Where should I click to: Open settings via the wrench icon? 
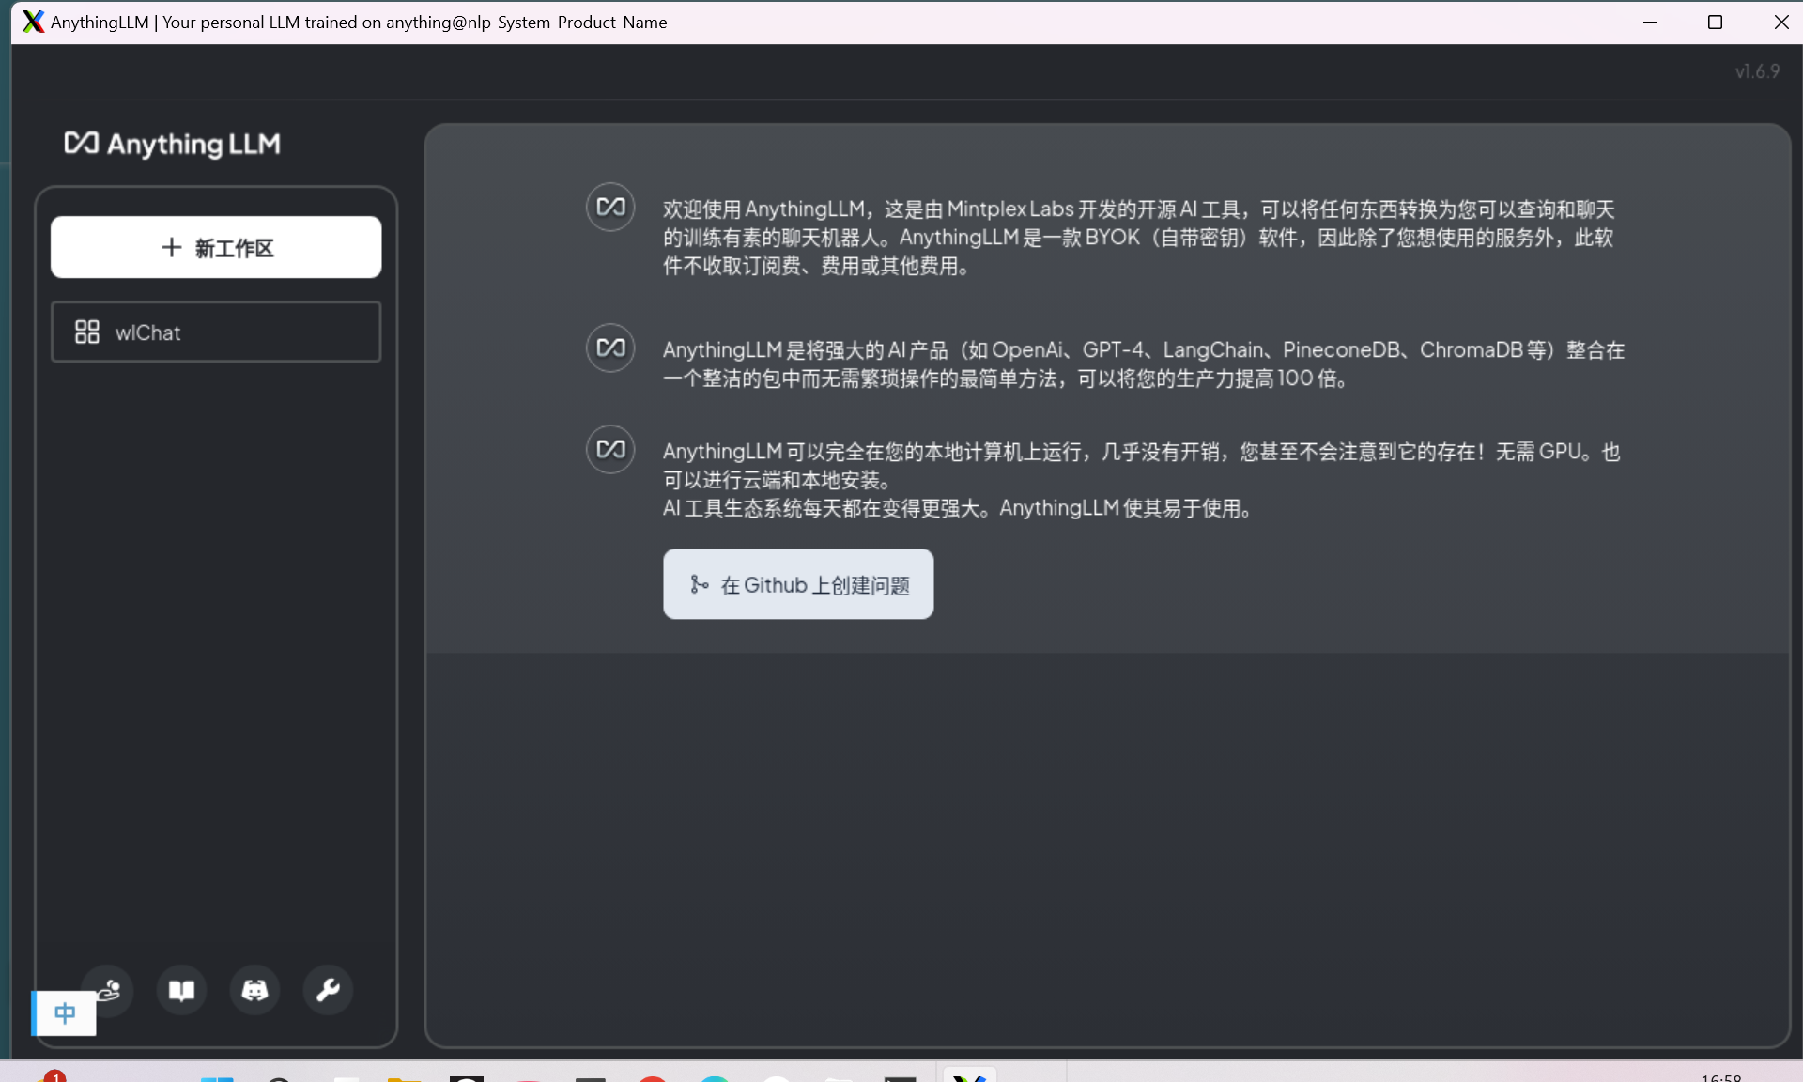328,990
